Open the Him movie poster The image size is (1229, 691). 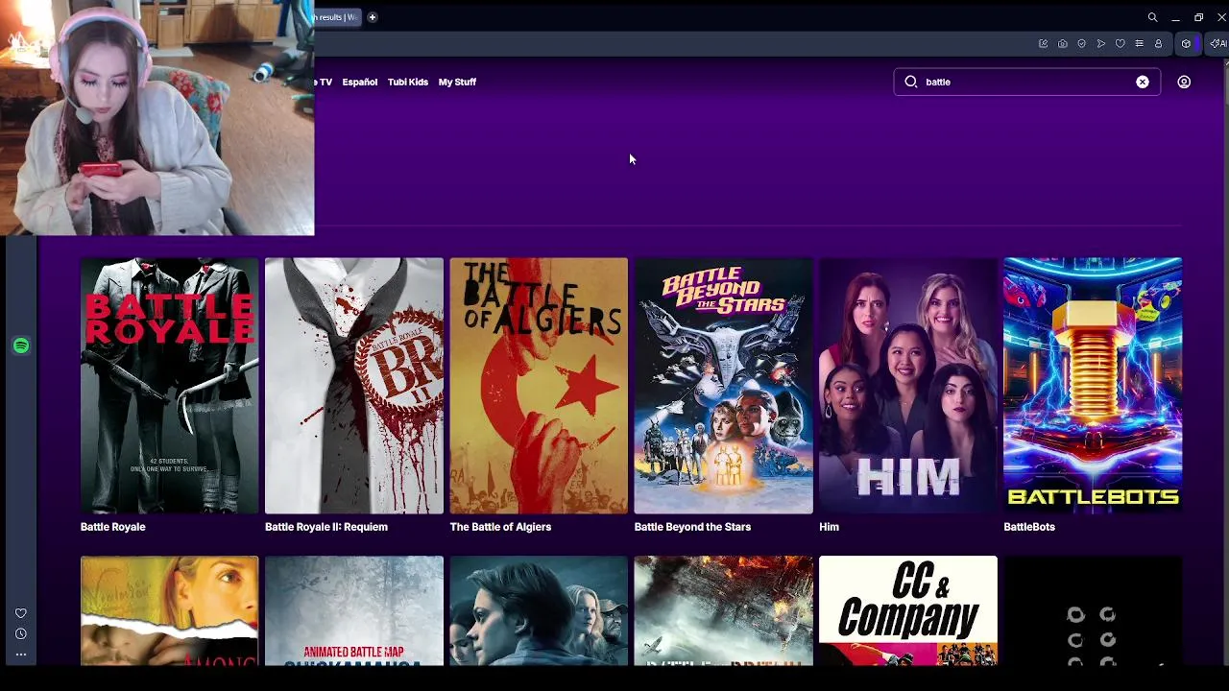tap(907, 386)
